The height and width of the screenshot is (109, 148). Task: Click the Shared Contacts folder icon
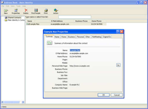click(6, 17)
